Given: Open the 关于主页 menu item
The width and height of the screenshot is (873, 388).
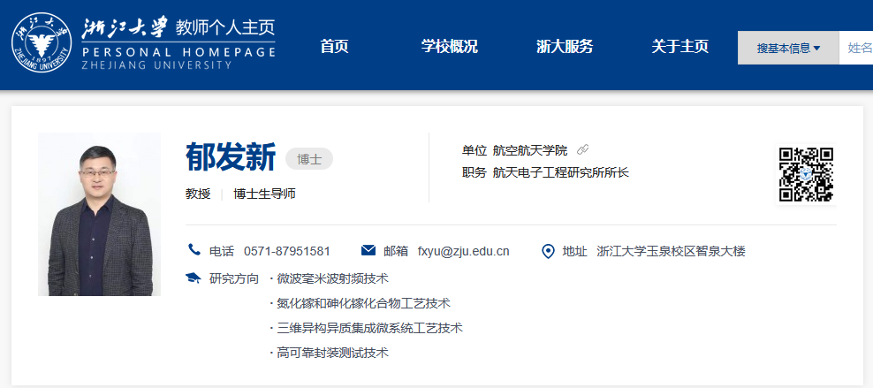Looking at the screenshot, I should [x=679, y=47].
